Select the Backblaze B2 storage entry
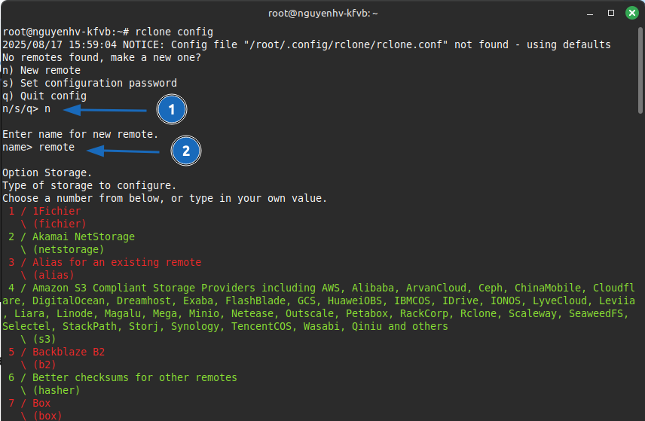The width and height of the screenshot is (645, 421). pos(68,352)
